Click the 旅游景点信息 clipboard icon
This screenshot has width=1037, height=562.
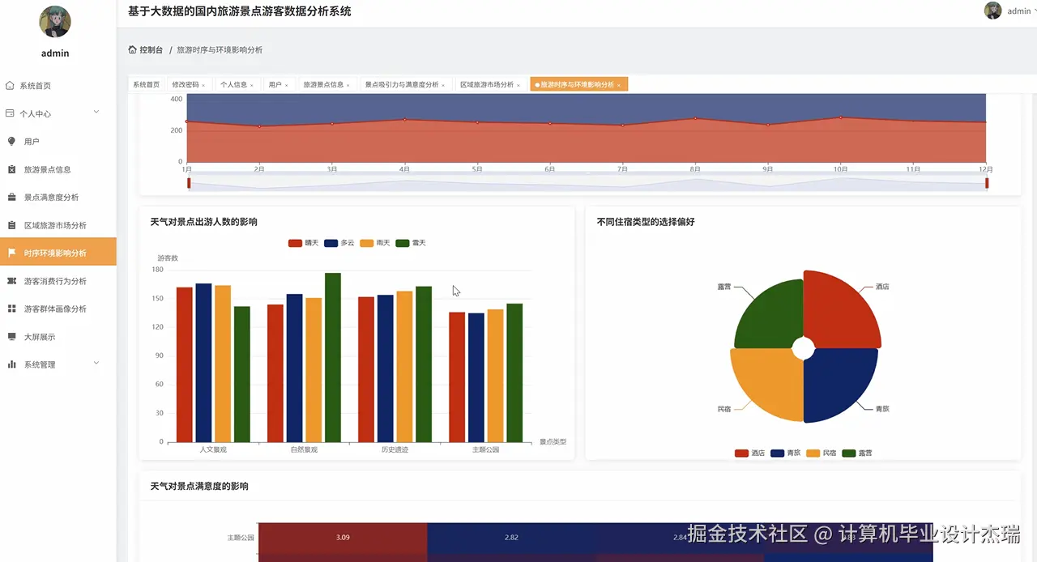click(11, 169)
